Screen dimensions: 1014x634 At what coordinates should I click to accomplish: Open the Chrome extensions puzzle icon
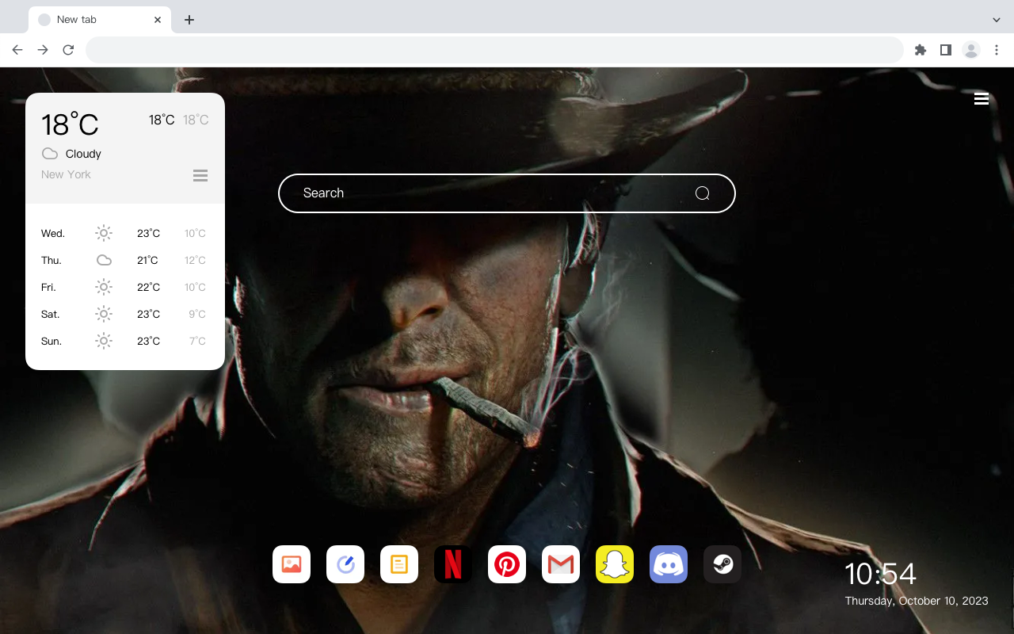point(921,50)
